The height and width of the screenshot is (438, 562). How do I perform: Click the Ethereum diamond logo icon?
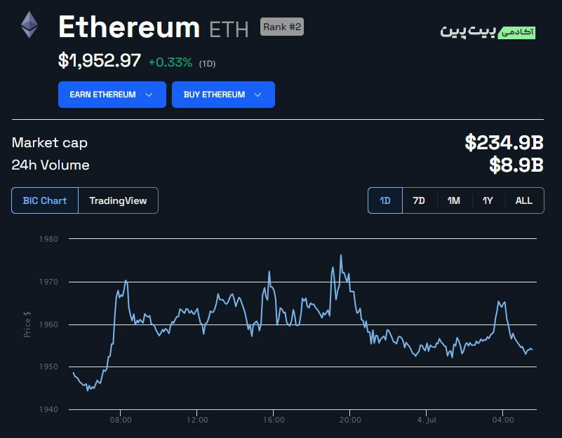coord(29,25)
